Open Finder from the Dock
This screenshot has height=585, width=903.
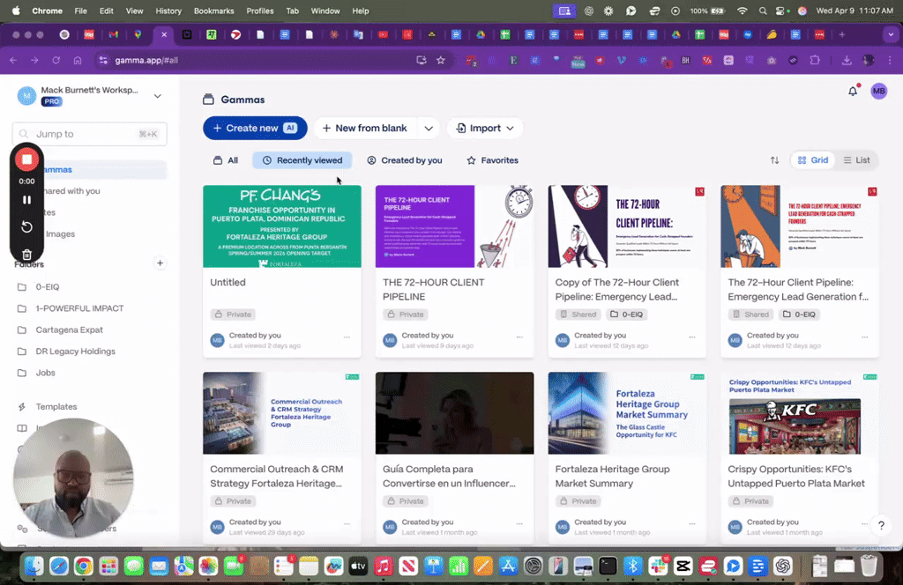click(x=34, y=566)
